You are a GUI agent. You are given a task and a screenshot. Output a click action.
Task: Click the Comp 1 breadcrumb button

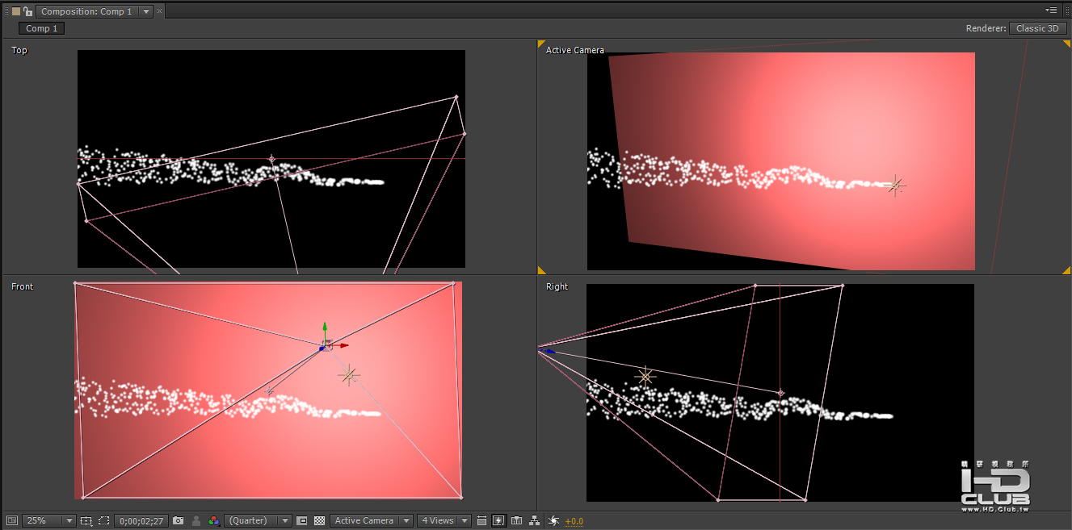42,28
